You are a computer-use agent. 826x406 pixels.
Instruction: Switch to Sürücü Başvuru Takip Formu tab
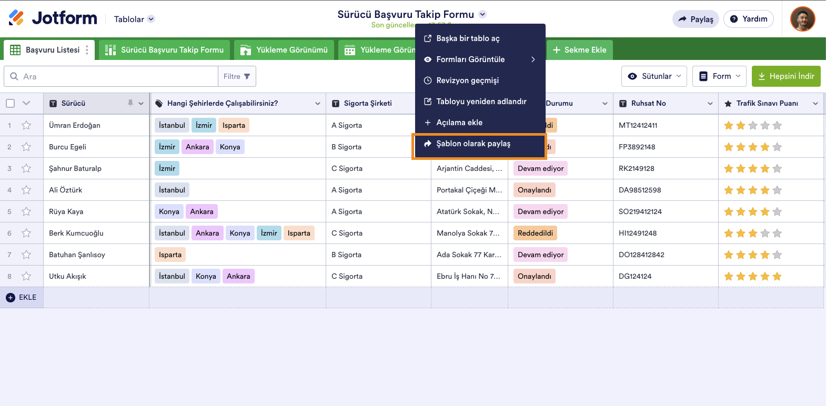tap(165, 50)
